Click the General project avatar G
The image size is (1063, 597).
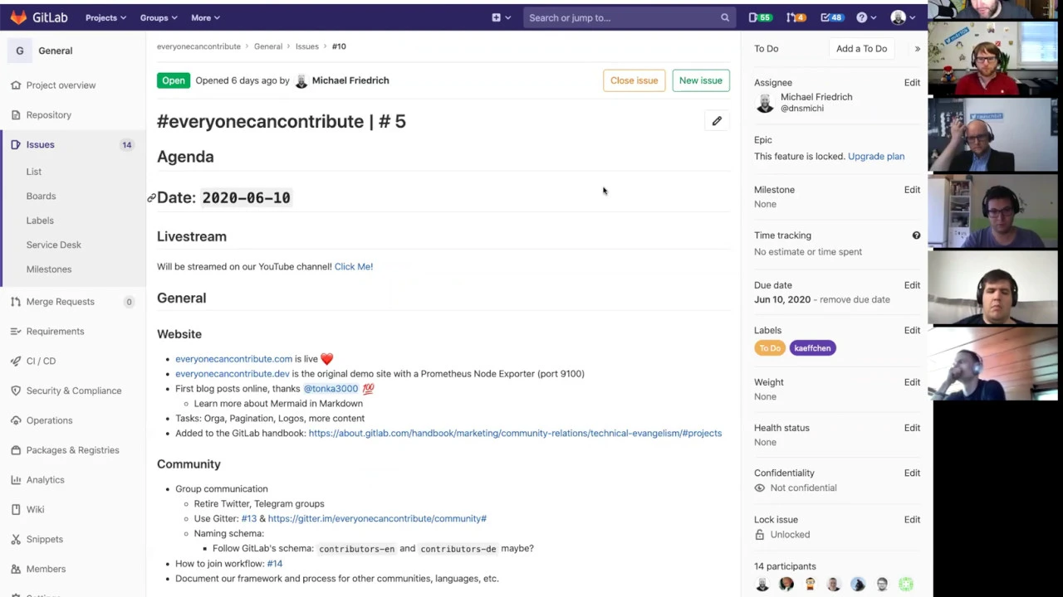(x=20, y=51)
